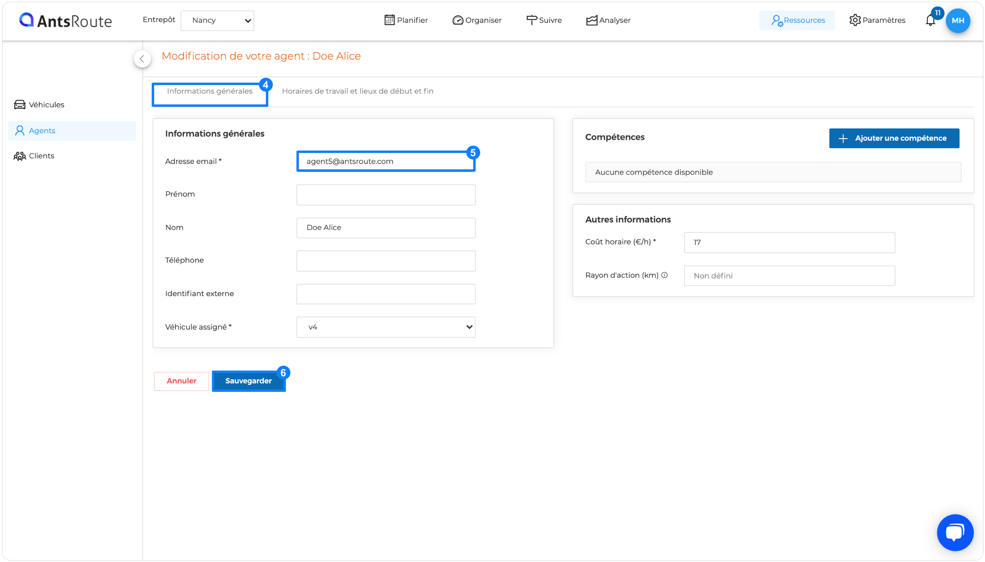Screen dimensions: 985x562
Task: Click the Rayon d'action field
Action: (789, 276)
